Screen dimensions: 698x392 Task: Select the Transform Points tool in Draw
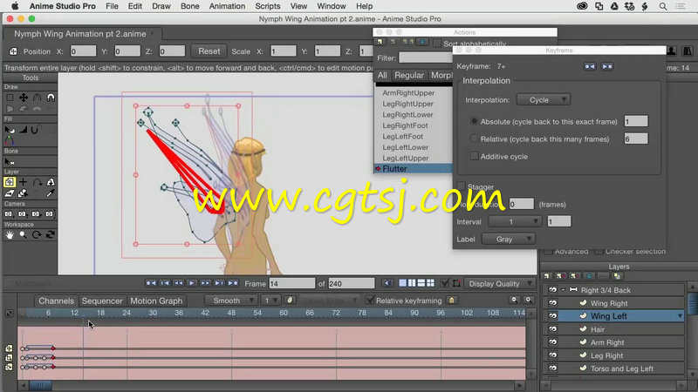(x=24, y=98)
